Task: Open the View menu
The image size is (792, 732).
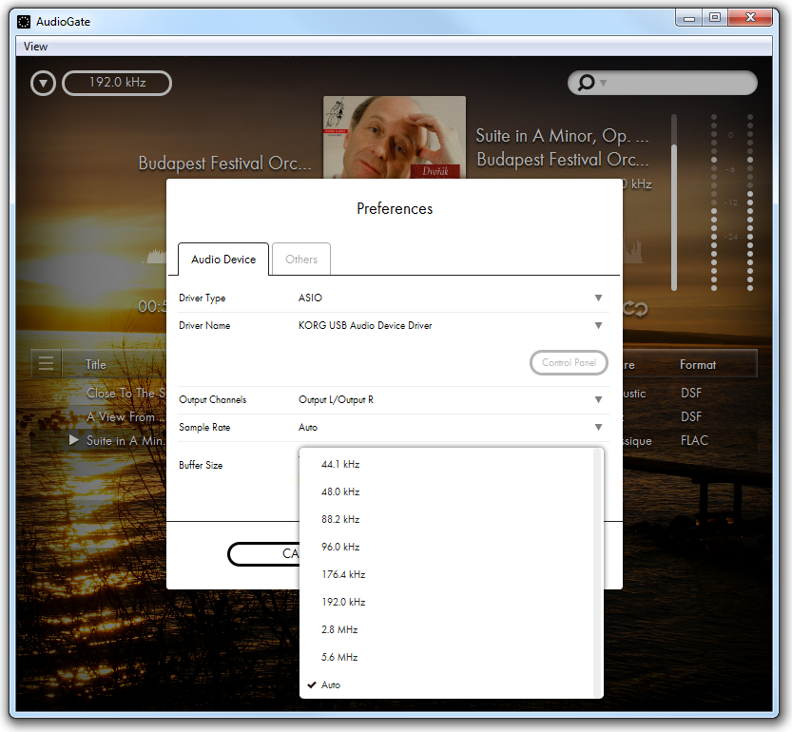Action: (35, 47)
